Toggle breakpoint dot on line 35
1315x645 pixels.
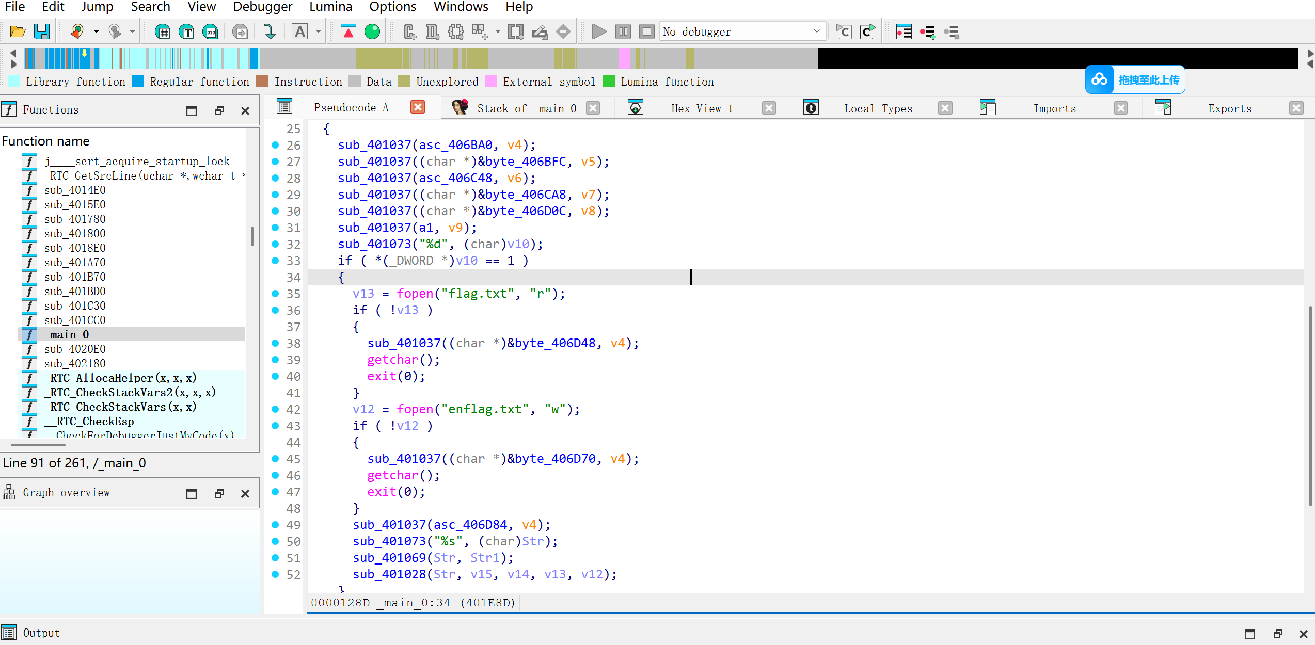pyautogui.click(x=275, y=294)
